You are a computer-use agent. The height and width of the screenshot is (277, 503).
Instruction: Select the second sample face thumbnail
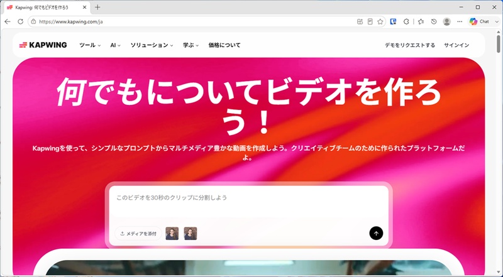(x=191, y=234)
